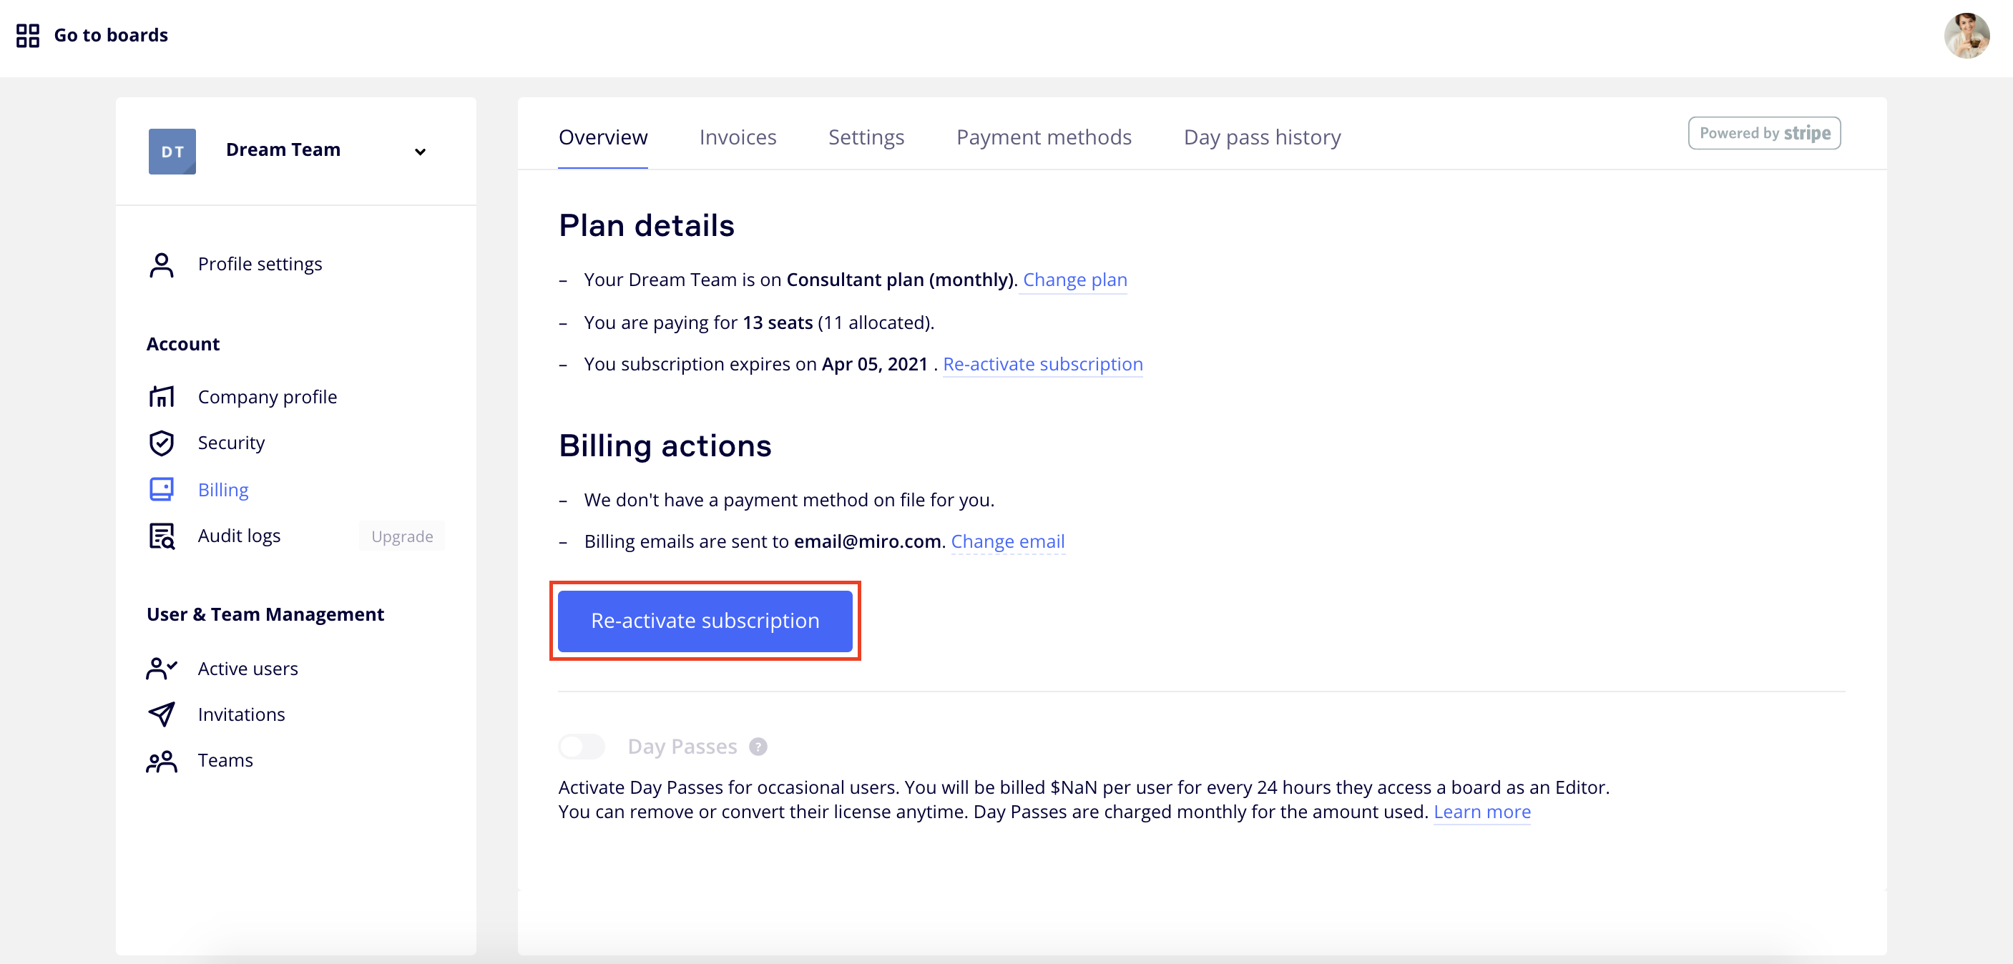Click the Active users icon
This screenshot has height=964, width=2013.
point(161,669)
